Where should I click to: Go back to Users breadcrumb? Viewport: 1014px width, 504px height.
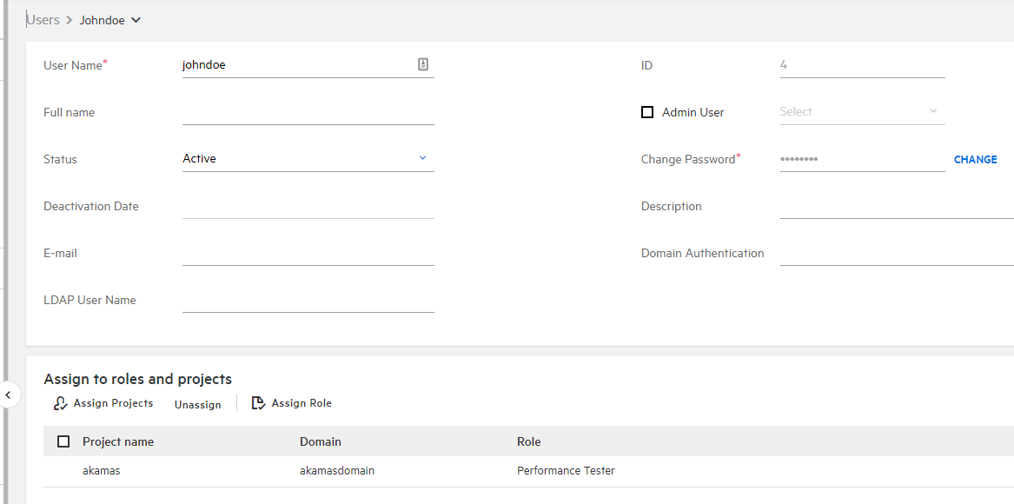[x=43, y=20]
